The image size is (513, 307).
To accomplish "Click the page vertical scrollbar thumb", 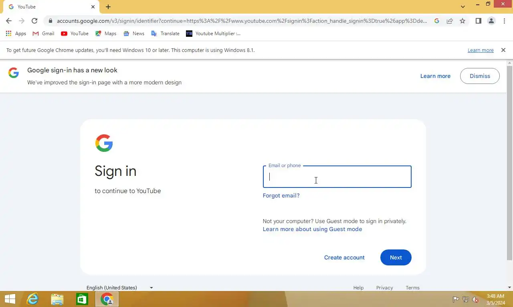I will [x=510, y=163].
